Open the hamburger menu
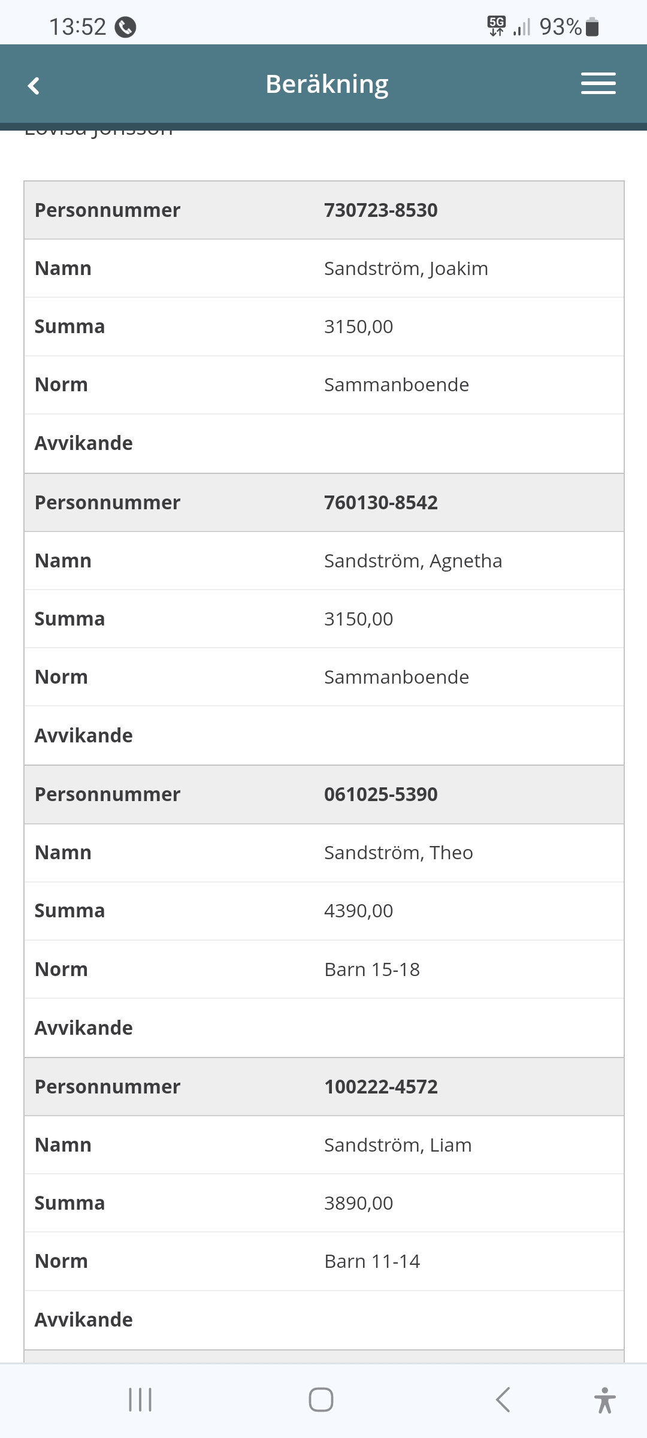The width and height of the screenshot is (647, 1438). [598, 84]
